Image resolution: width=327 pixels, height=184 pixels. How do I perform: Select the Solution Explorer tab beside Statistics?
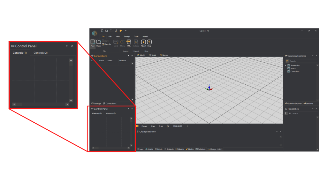coord(293,103)
